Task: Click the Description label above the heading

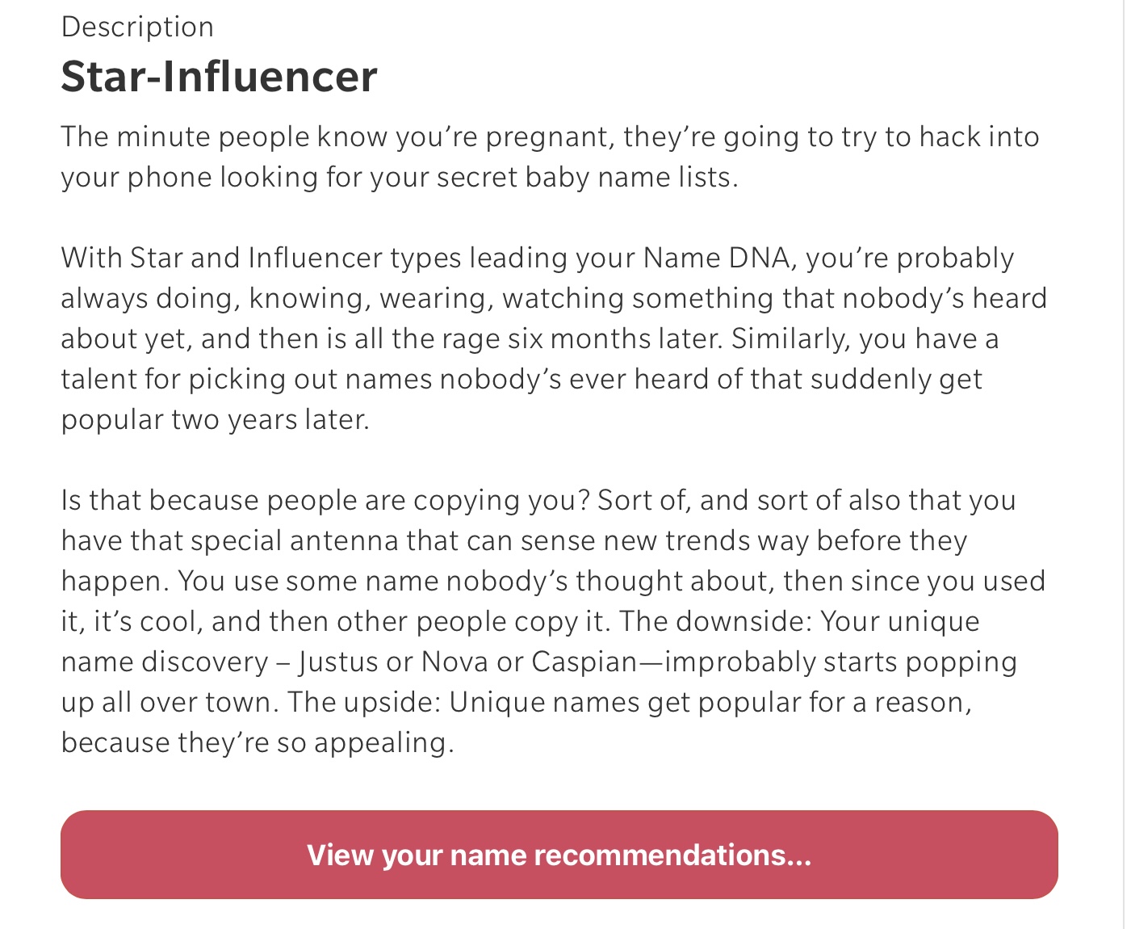Action: click(x=137, y=27)
